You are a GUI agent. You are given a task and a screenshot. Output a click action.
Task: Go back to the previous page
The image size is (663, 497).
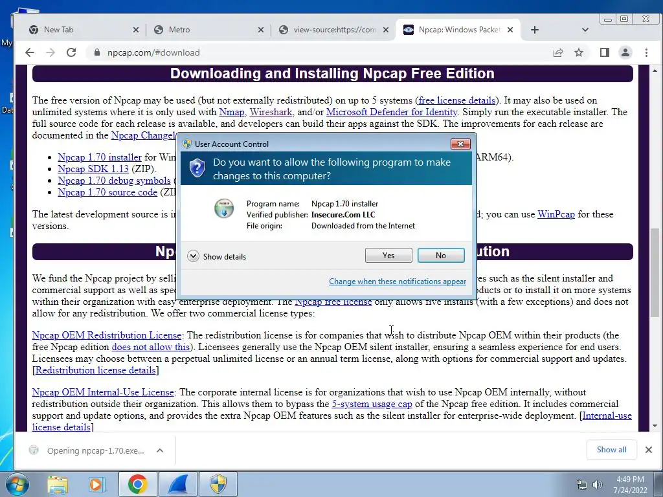pos(30,52)
